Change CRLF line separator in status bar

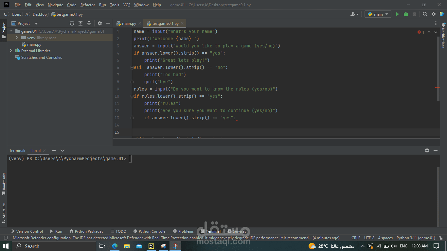pos(356,238)
